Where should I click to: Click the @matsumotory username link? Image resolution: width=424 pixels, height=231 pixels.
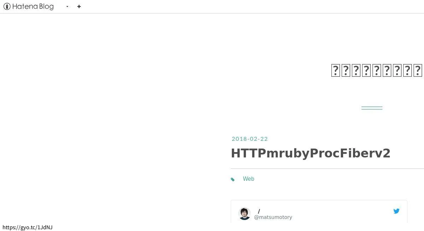tap(273, 217)
